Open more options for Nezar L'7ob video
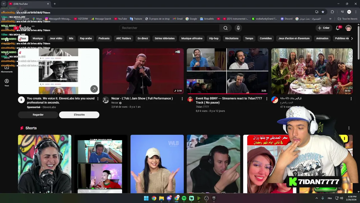The image size is (360, 203). click(x=182, y=99)
